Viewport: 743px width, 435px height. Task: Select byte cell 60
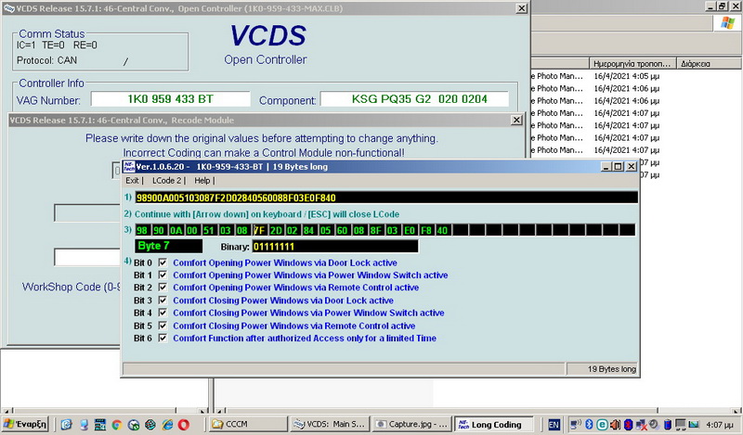[x=342, y=230]
